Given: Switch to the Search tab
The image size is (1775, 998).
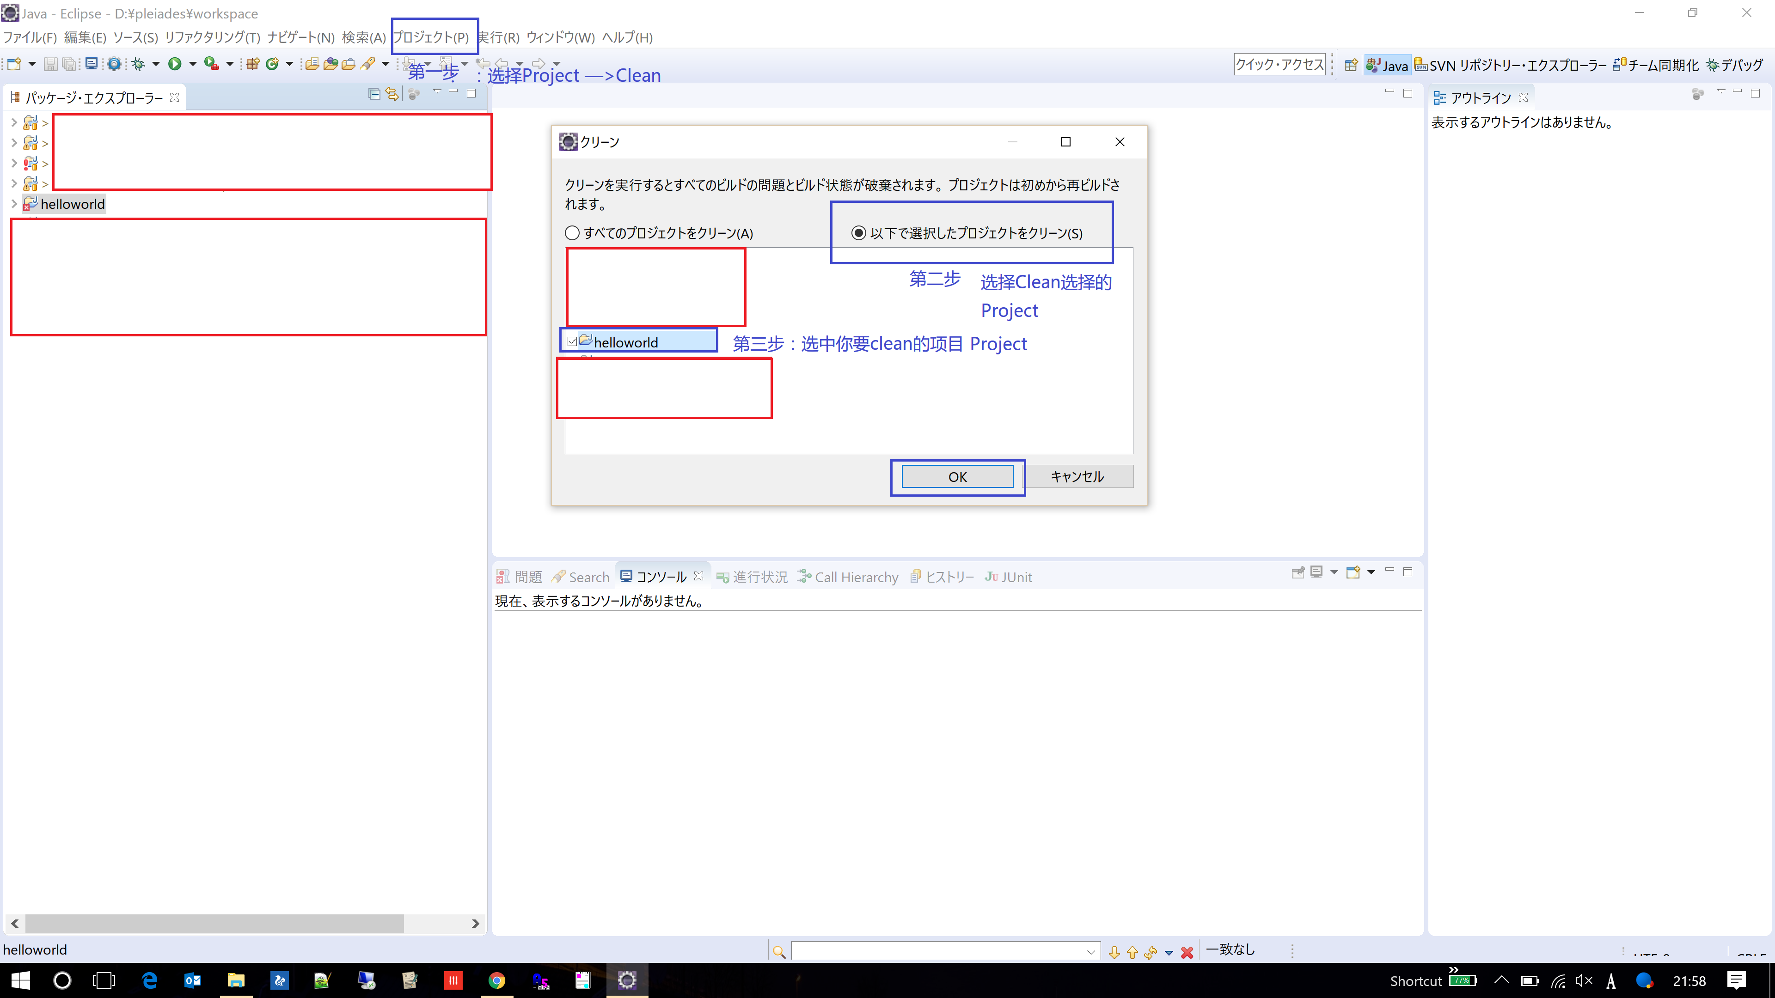Looking at the screenshot, I should (x=581, y=577).
